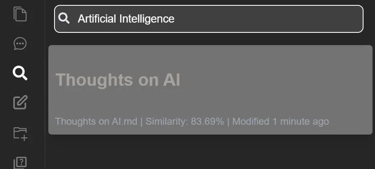
Task: Click the word 'Intelligence' in the search box
Action: tap(147, 19)
